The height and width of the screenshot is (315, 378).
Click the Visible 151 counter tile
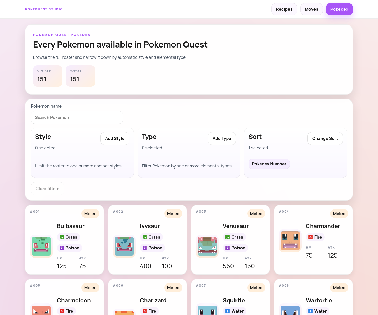coord(48,76)
